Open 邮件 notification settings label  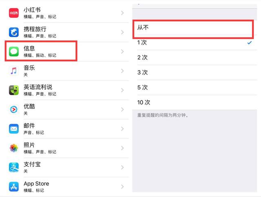(29, 126)
